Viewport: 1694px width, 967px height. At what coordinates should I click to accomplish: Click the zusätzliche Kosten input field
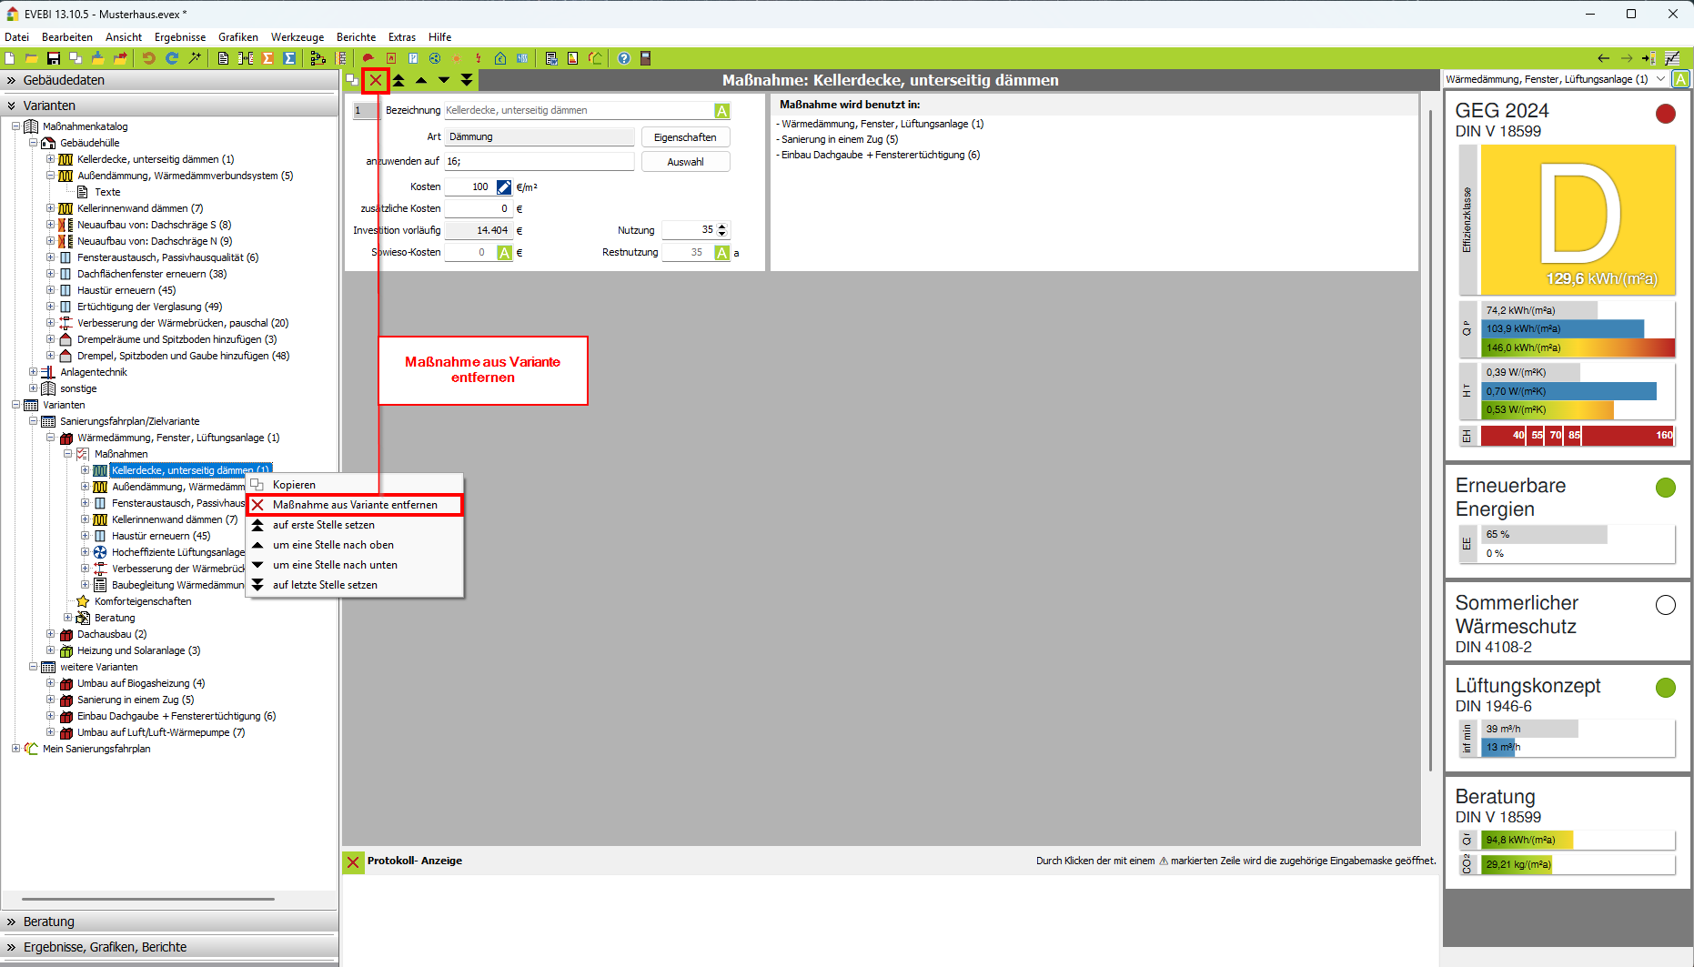(479, 208)
